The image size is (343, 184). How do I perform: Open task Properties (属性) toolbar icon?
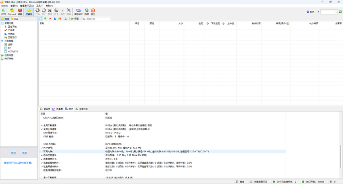[63, 12]
